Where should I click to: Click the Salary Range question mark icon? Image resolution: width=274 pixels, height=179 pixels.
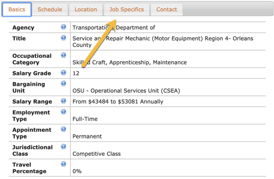[64, 101]
